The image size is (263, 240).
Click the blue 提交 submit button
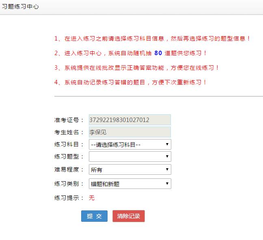[94, 216]
